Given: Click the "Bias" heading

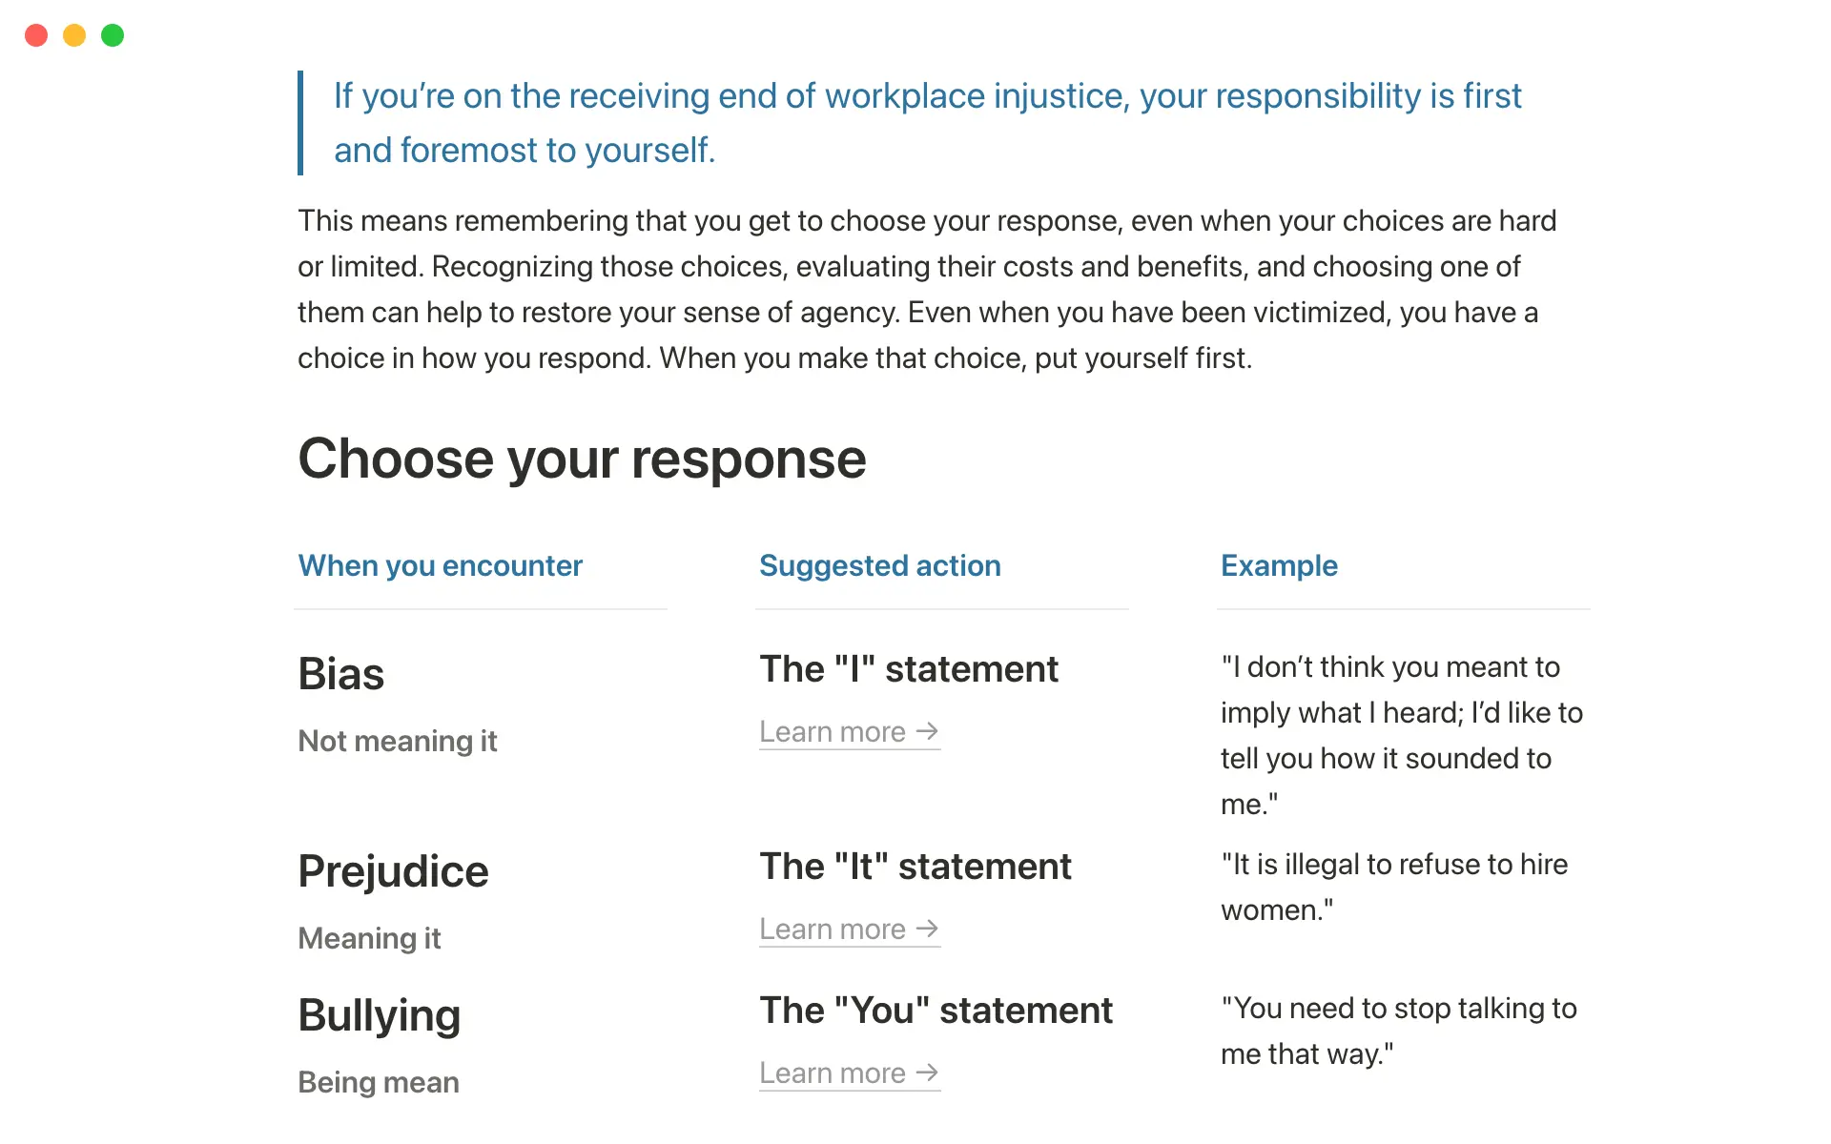Looking at the screenshot, I should 341,674.
